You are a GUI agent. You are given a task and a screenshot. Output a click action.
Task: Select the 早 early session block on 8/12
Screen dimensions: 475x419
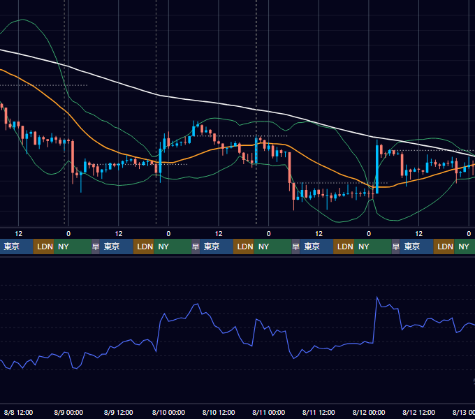(x=396, y=247)
